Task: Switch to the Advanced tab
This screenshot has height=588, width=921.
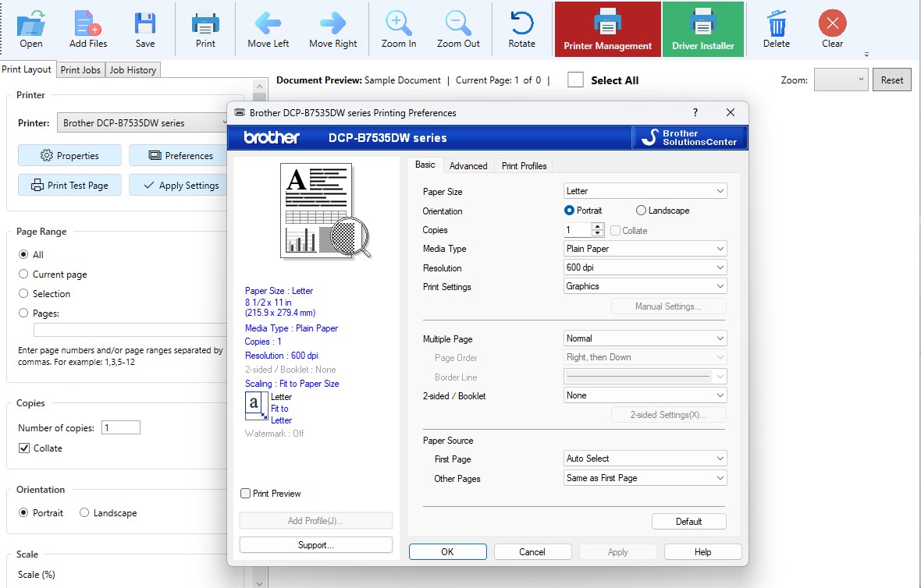Action: click(468, 165)
